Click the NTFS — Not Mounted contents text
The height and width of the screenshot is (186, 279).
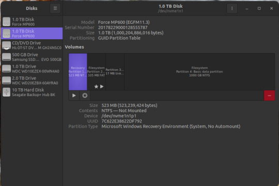click(124, 111)
